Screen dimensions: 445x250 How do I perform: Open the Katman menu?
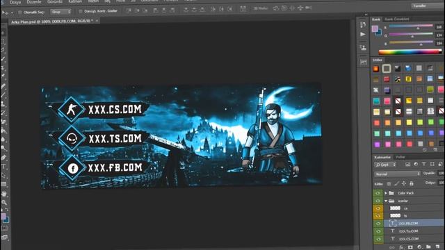(75, 1)
